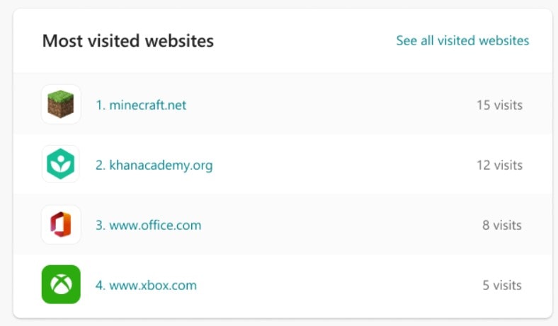Click empty header space between heading and link

coord(305,40)
